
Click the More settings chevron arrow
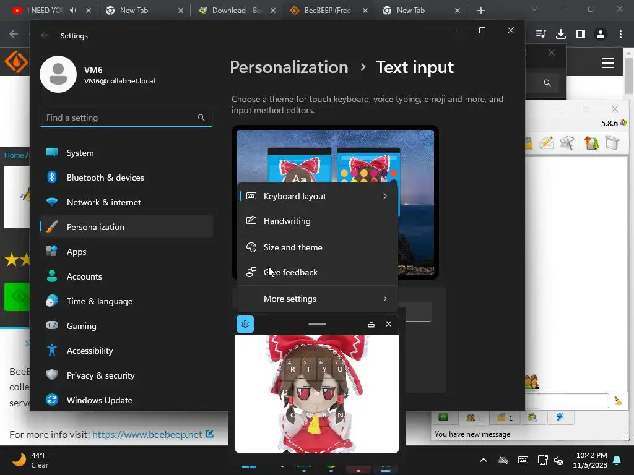385,299
